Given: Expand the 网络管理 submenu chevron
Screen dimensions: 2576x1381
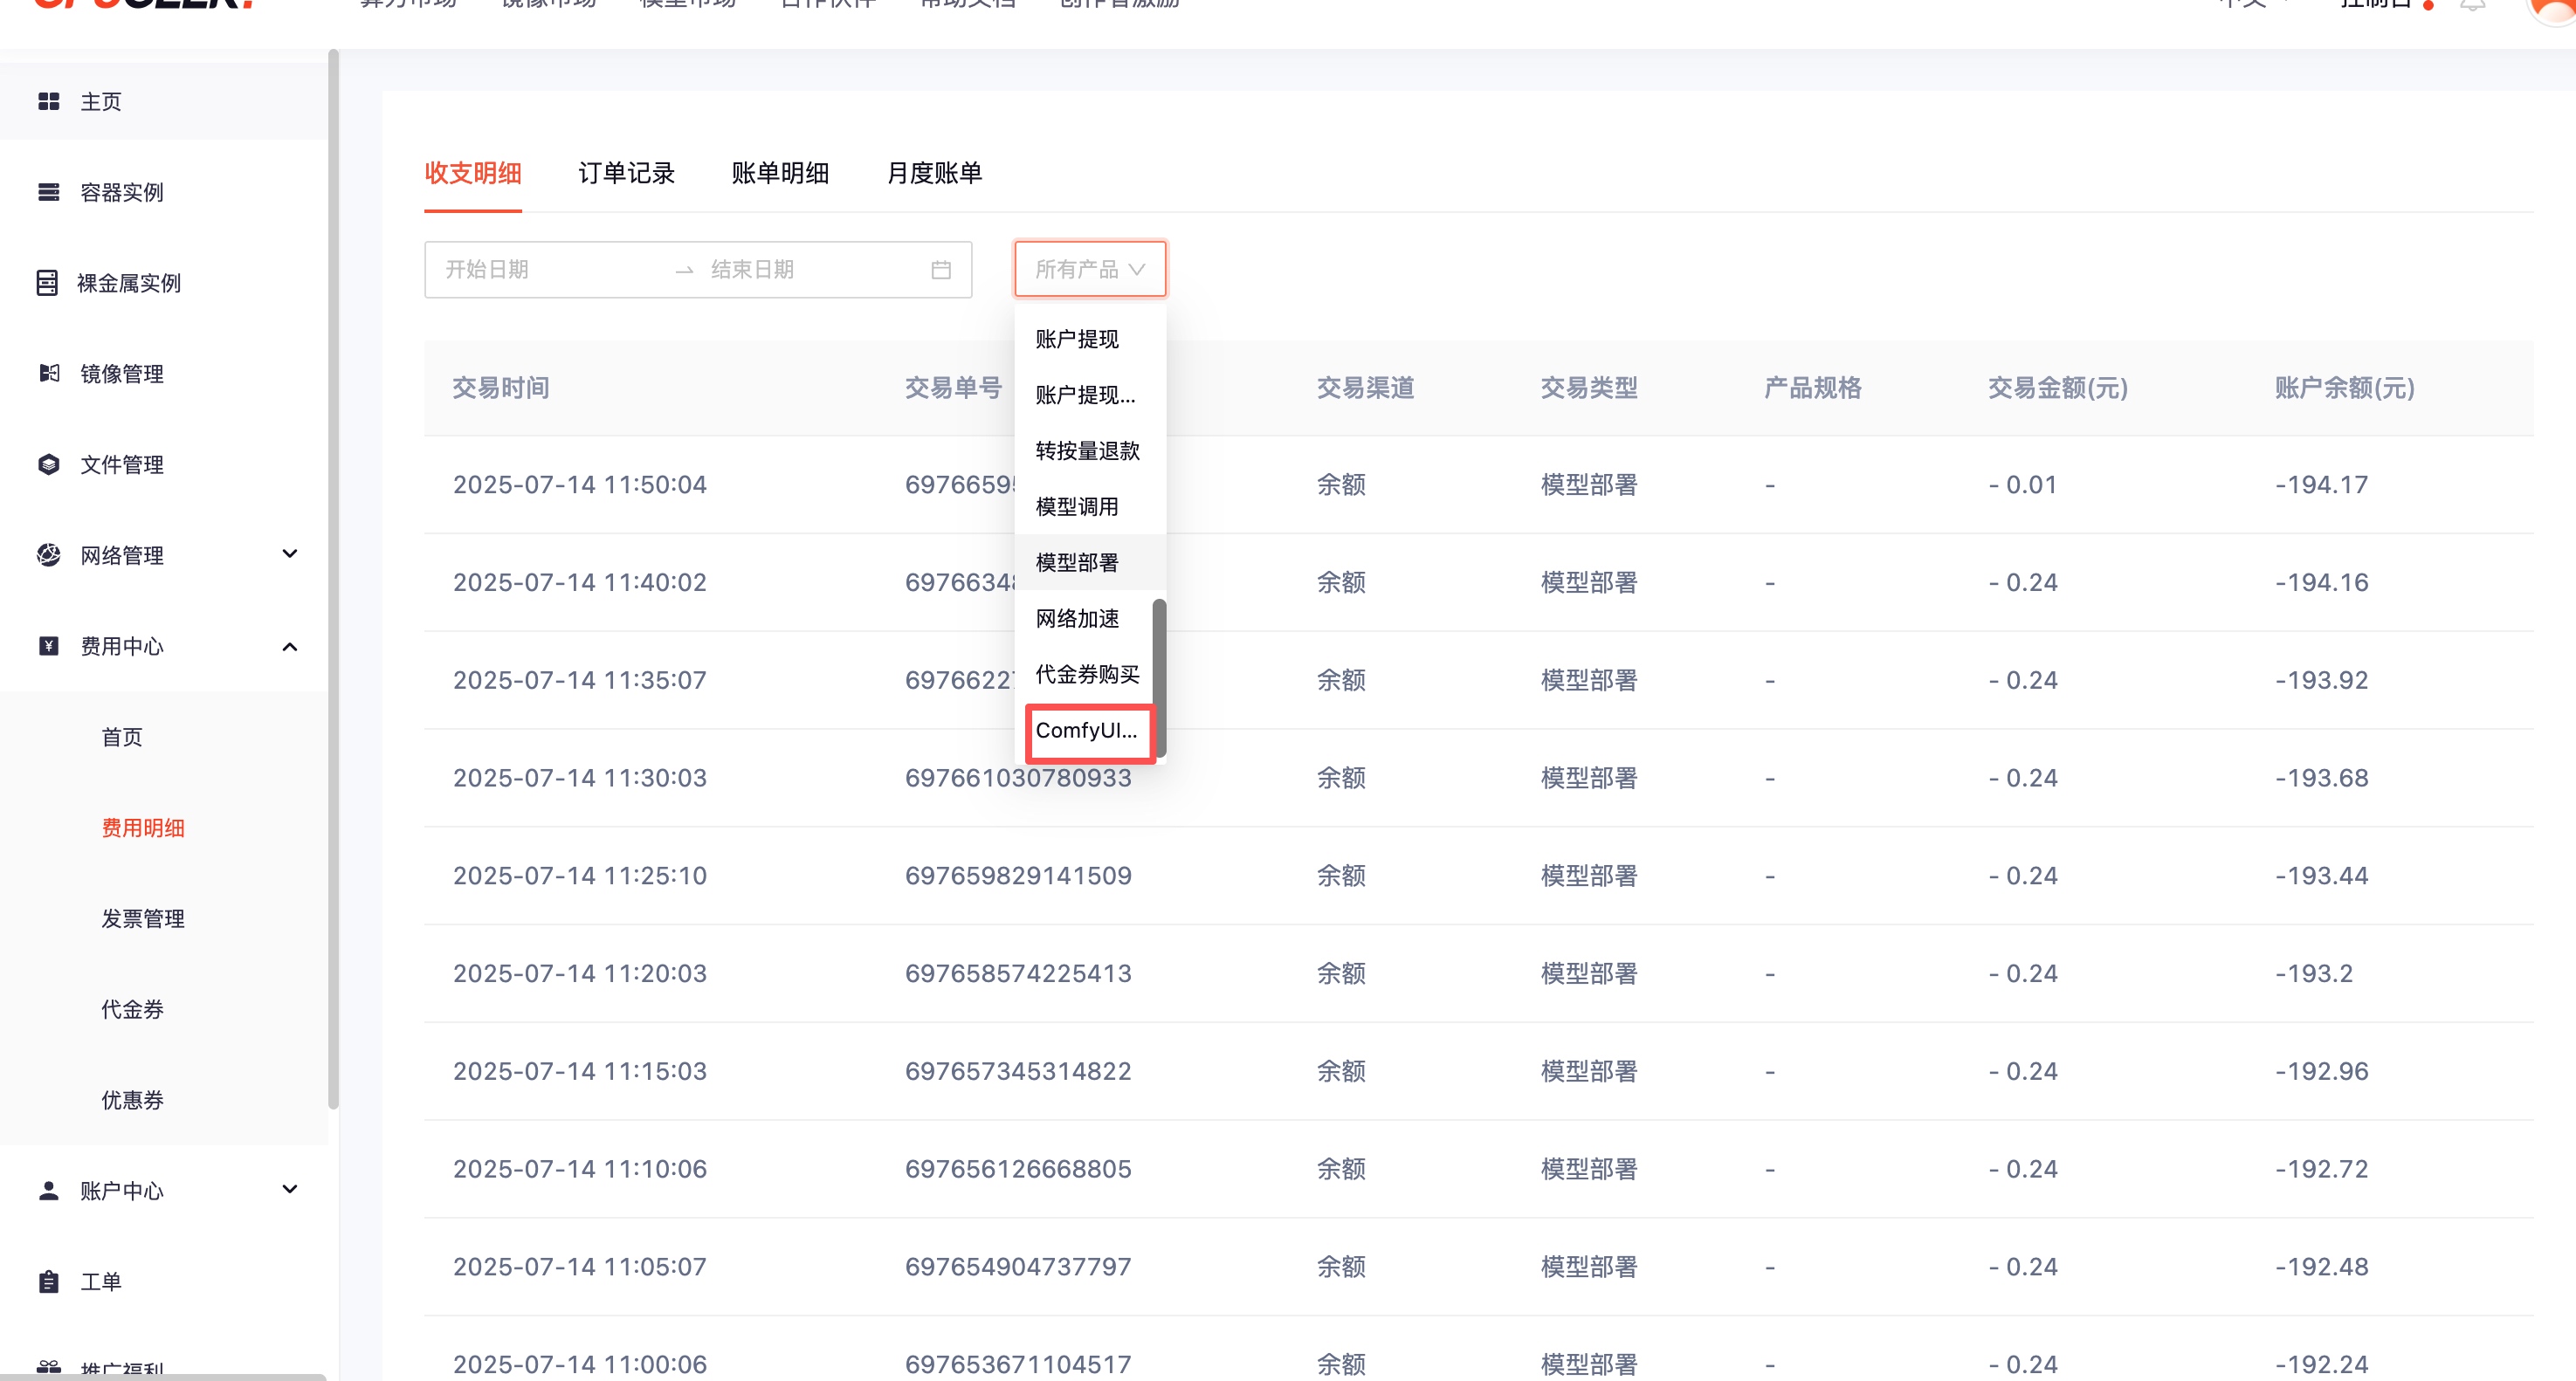Looking at the screenshot, I should (290, 554).
